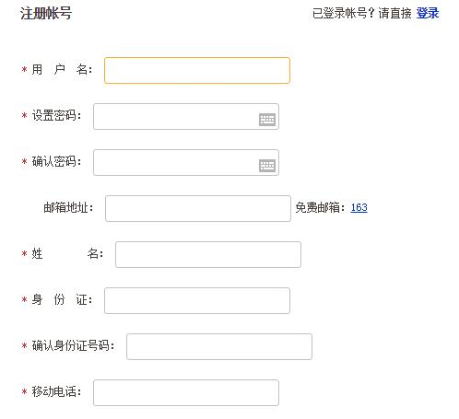Focus the 身份证 number field
Image resolution: width=459 pixels, height=419 pixels.
click(x=197, y=300)
